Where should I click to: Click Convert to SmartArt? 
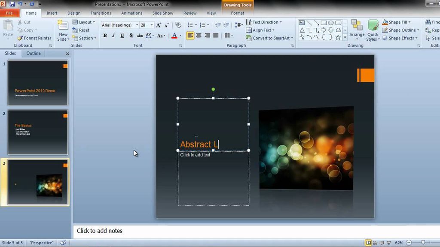click(x=269, y=38)
